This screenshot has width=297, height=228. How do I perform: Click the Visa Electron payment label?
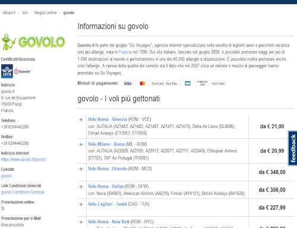(x=172, y=83)
